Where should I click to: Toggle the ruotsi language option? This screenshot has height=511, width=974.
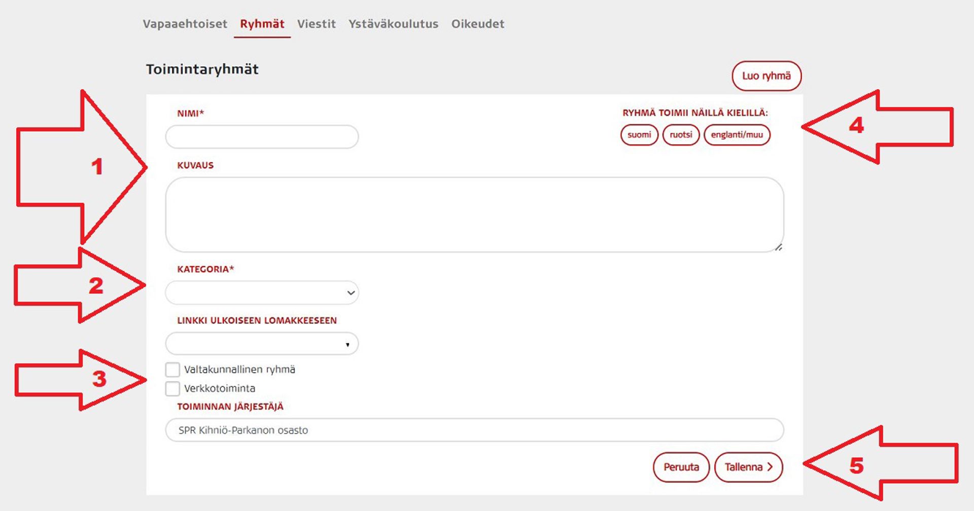(681, 135)
